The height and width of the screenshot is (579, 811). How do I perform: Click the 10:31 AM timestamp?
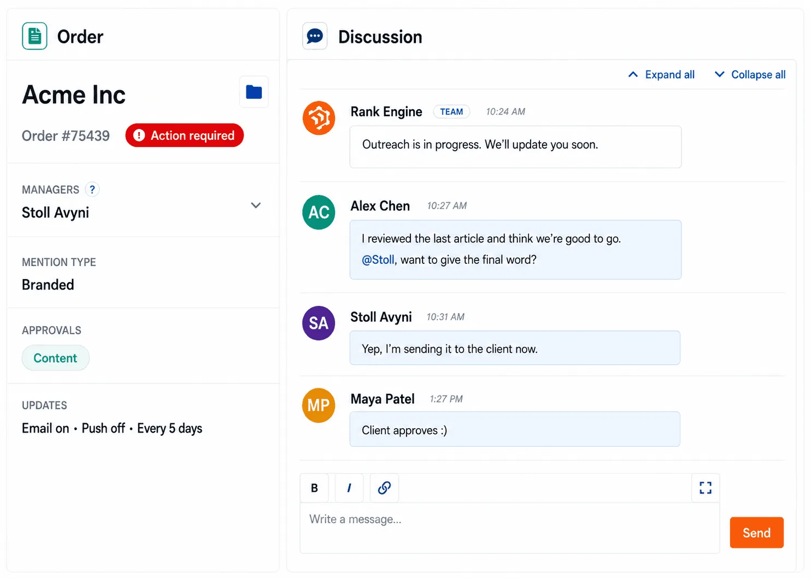[x=445, y=317]
